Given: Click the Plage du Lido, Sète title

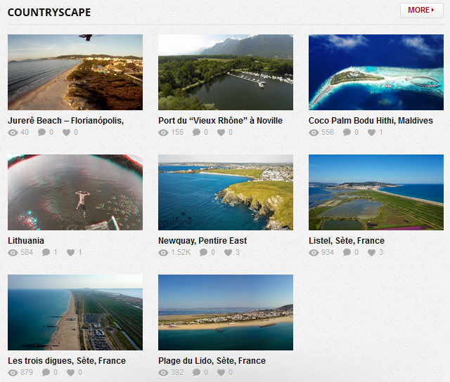Looking at the screenshot, I should [212, 361].
